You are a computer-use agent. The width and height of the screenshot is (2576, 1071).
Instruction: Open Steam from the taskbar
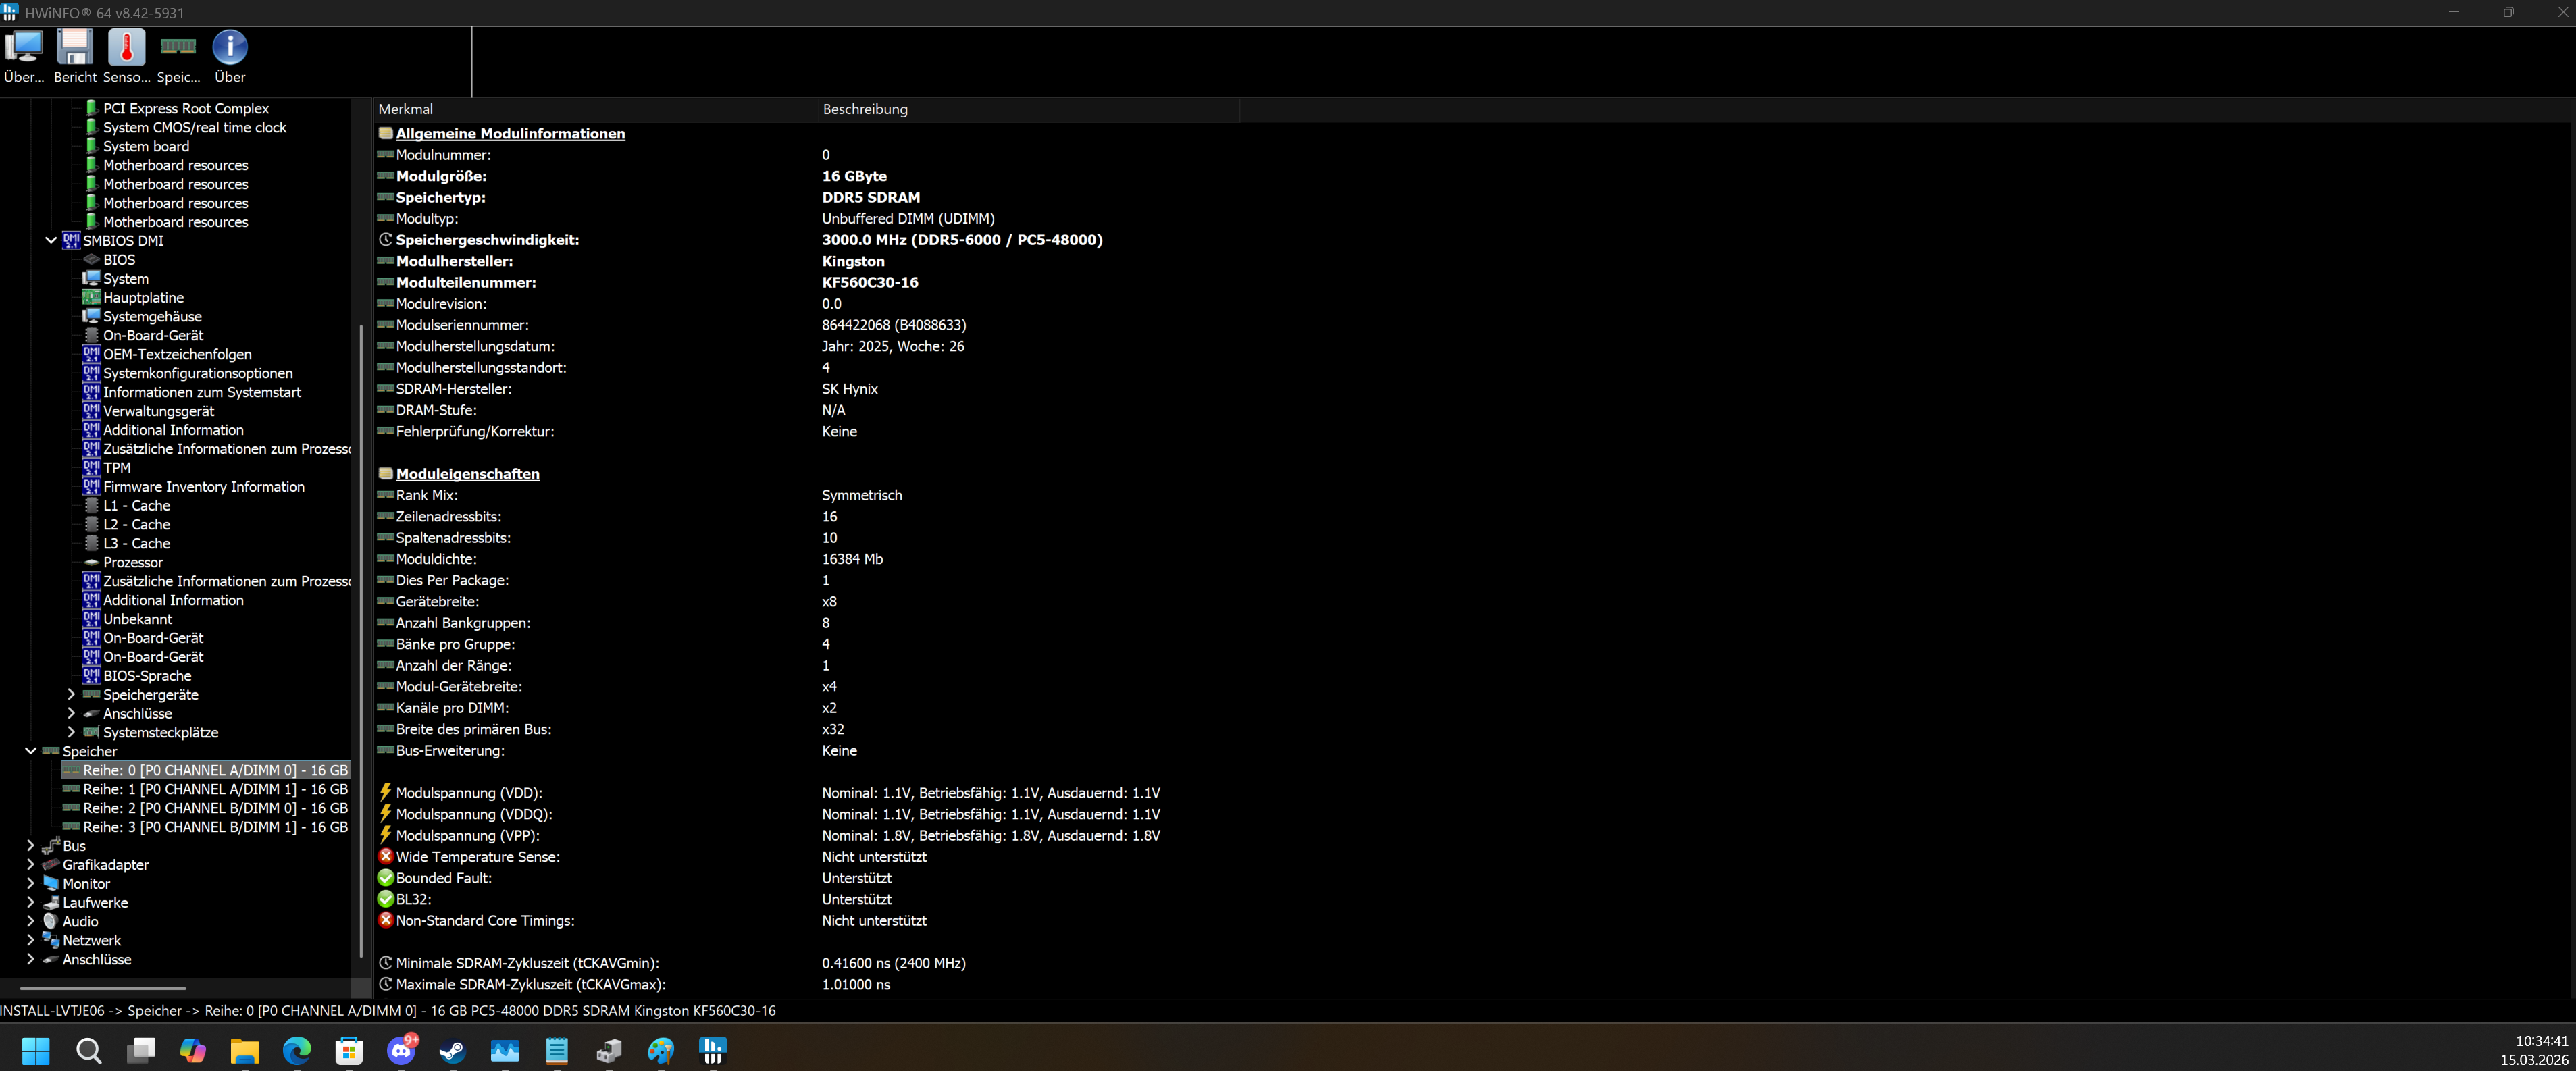[x=452, y=1050]
